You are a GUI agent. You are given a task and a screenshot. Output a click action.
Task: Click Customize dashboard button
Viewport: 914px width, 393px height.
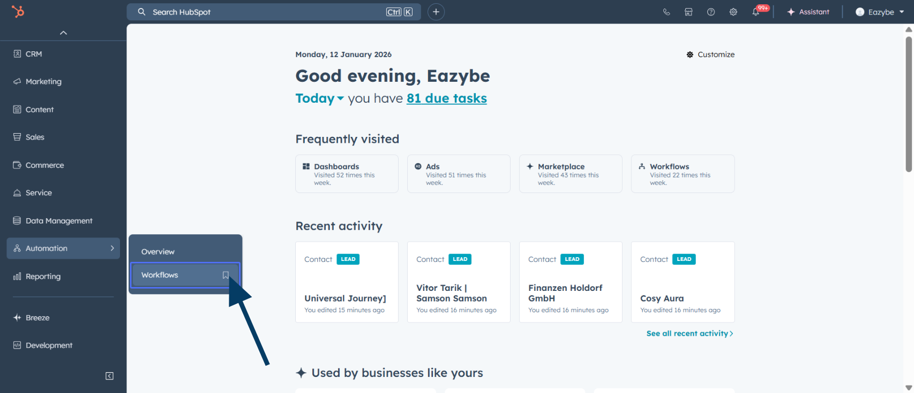(710, 55)
